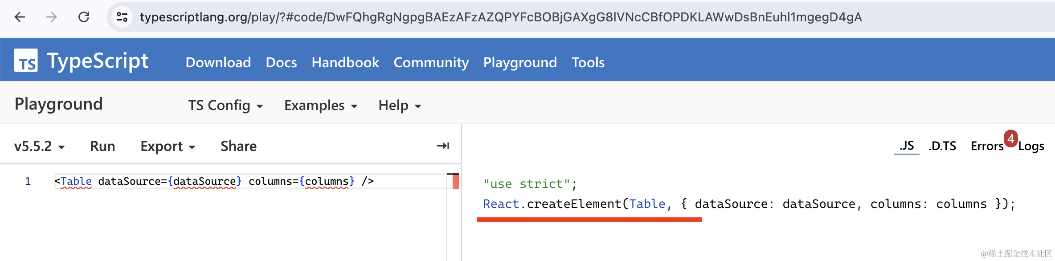
Task: Change the TypeScript version v5.5.2
Action: pos(40,146)
